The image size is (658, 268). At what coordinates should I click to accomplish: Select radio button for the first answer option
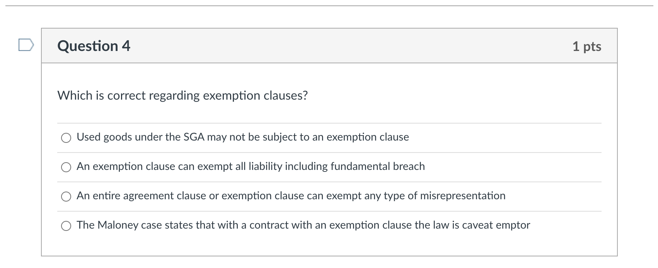click(x=66, y=137)
